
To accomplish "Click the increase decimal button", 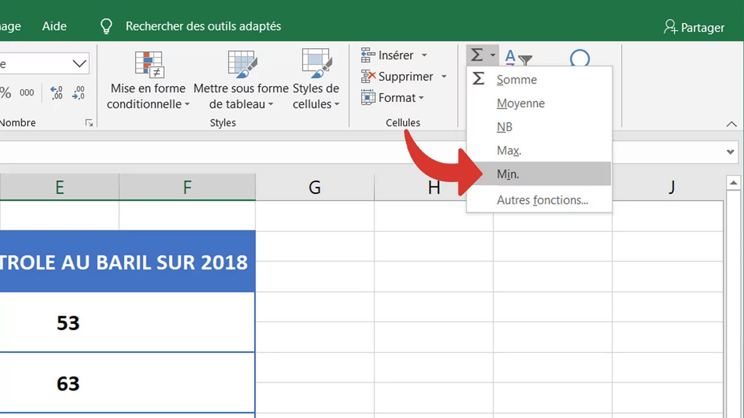I will pyautogui.click(x=56, y=93).
